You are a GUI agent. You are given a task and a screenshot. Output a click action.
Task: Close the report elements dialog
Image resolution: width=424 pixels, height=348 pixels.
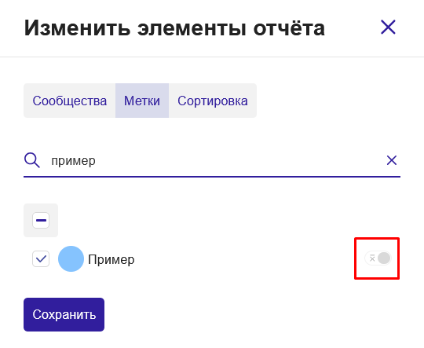pyautogui.click(x=388, y=27)
